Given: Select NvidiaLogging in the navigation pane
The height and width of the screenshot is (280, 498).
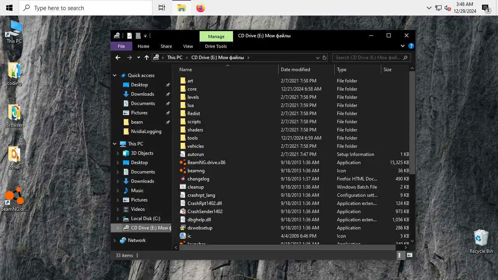Looking at the screenshot, I should point(146,131).
